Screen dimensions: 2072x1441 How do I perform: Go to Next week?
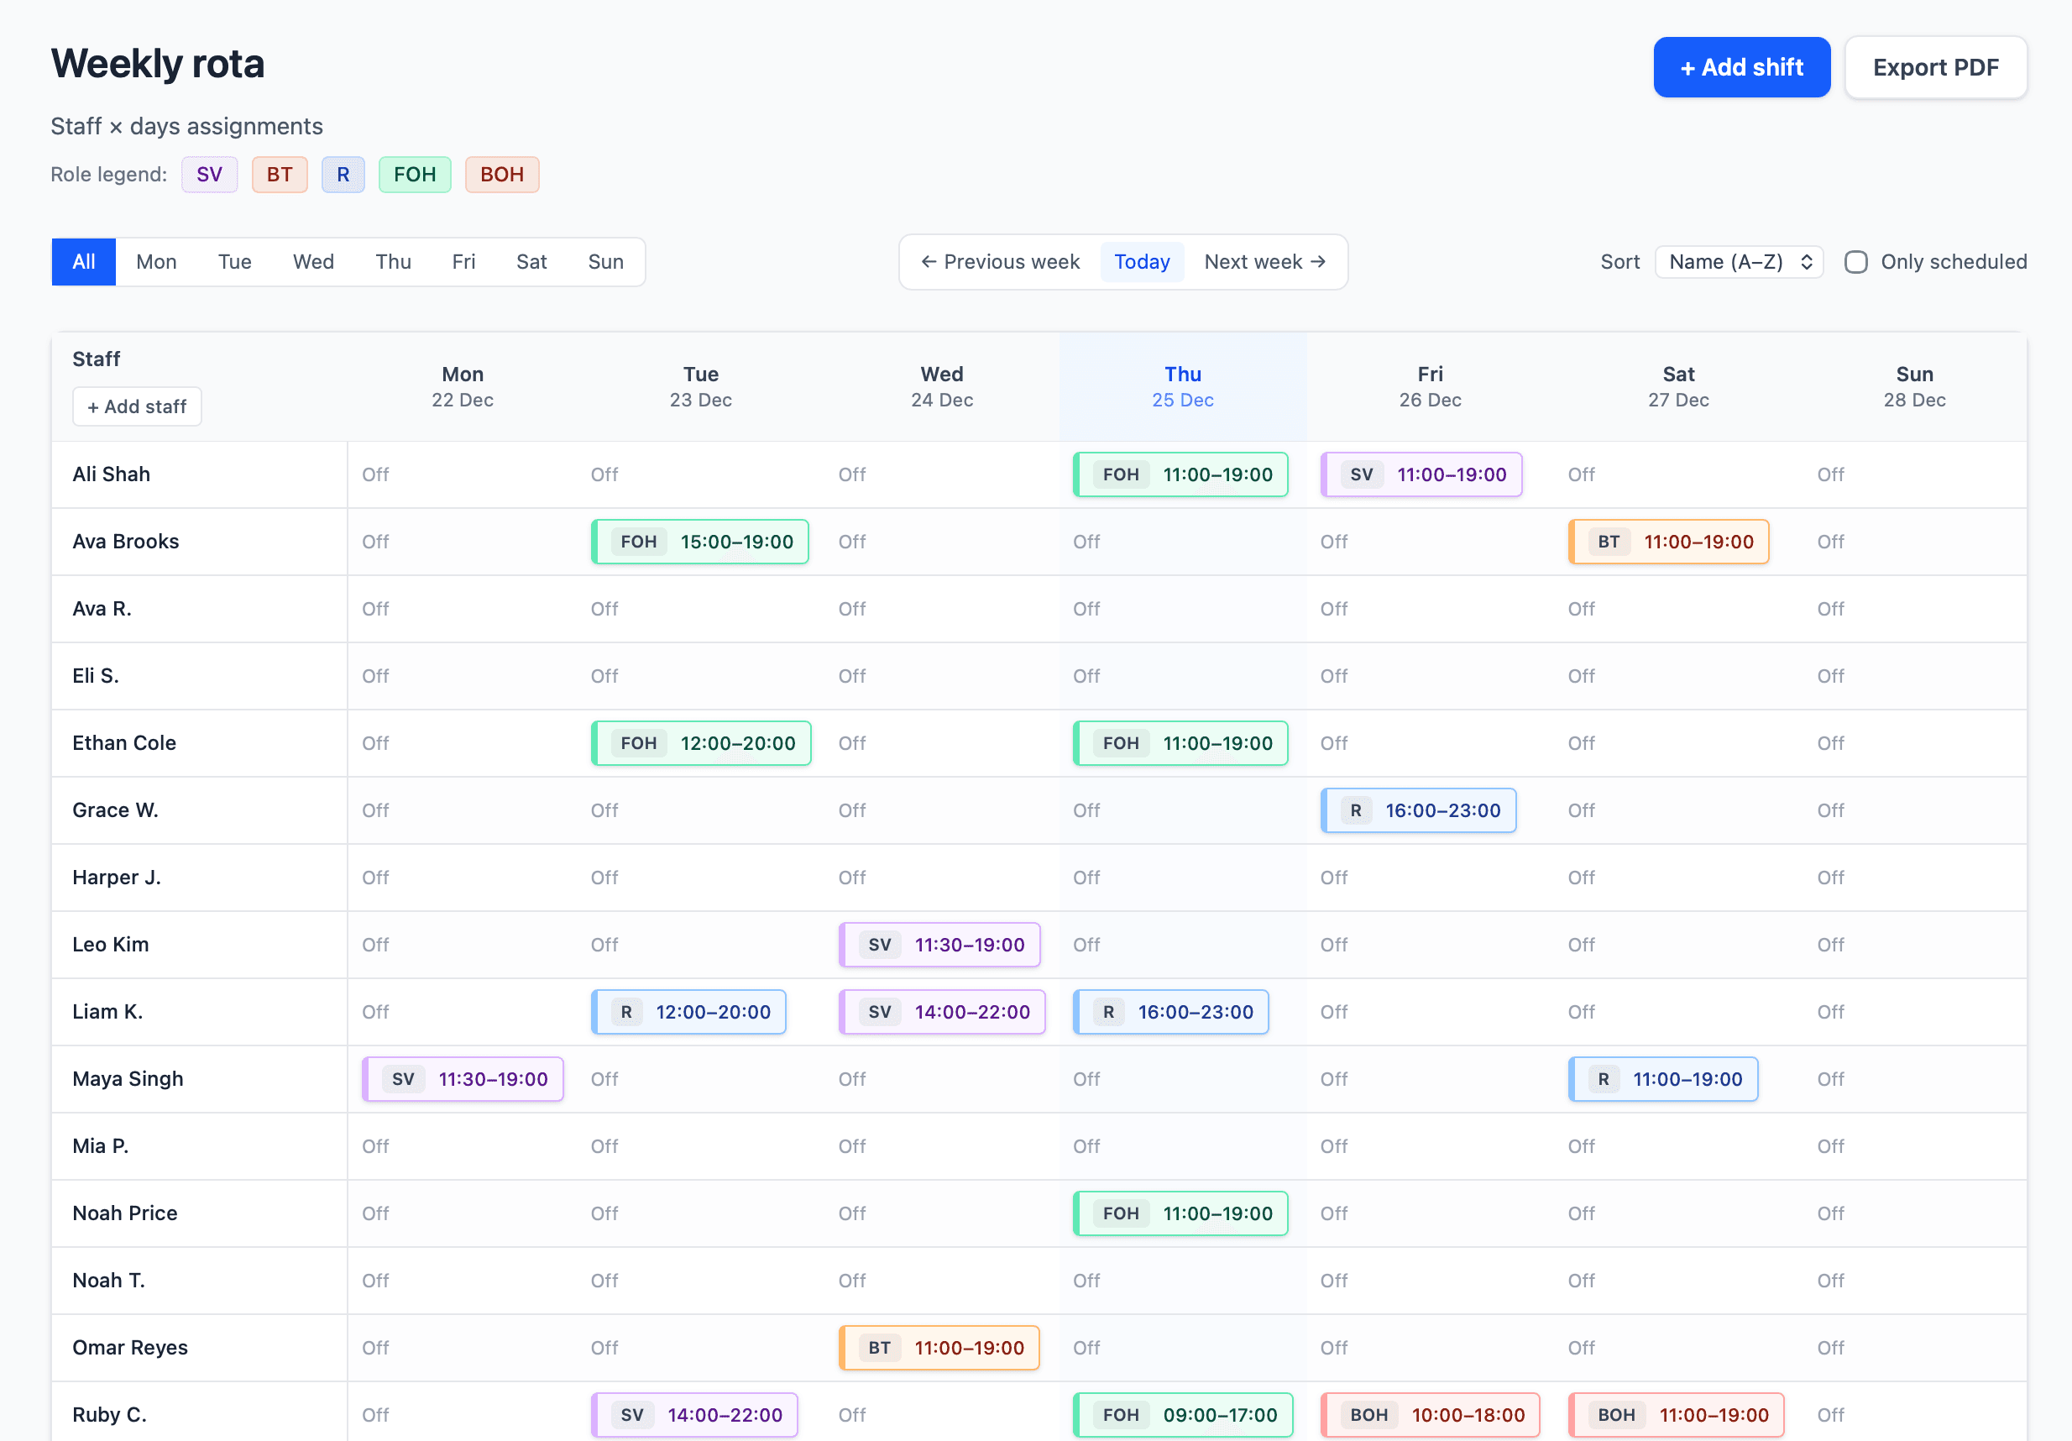point(1264,262)
